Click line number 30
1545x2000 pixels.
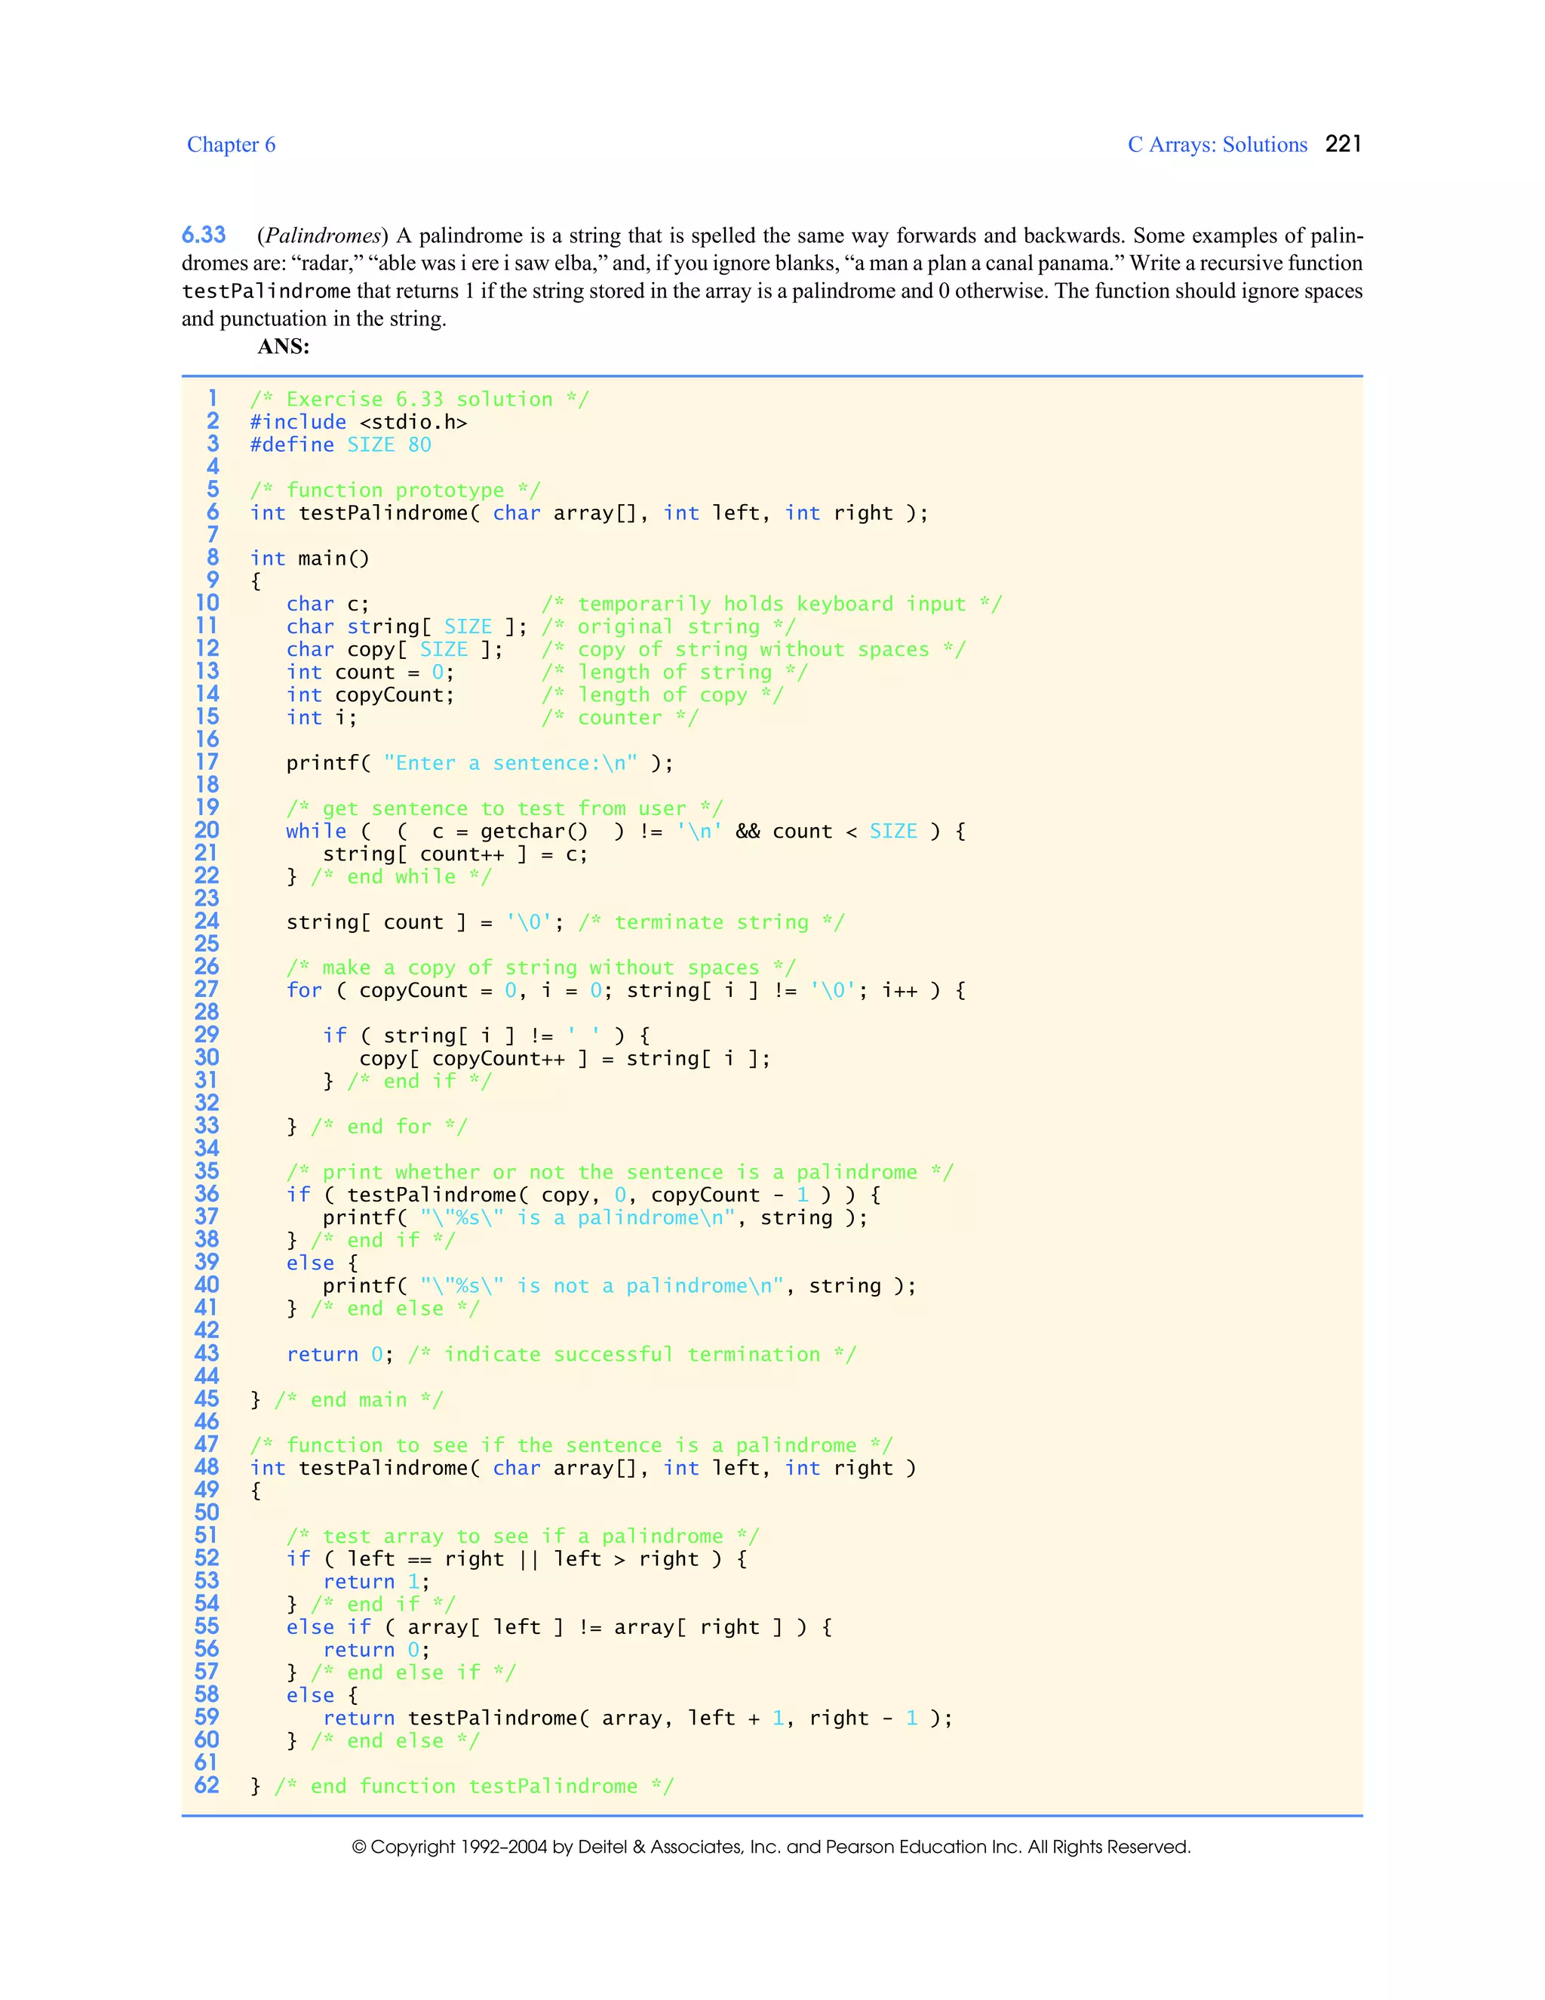(207, 1057)
